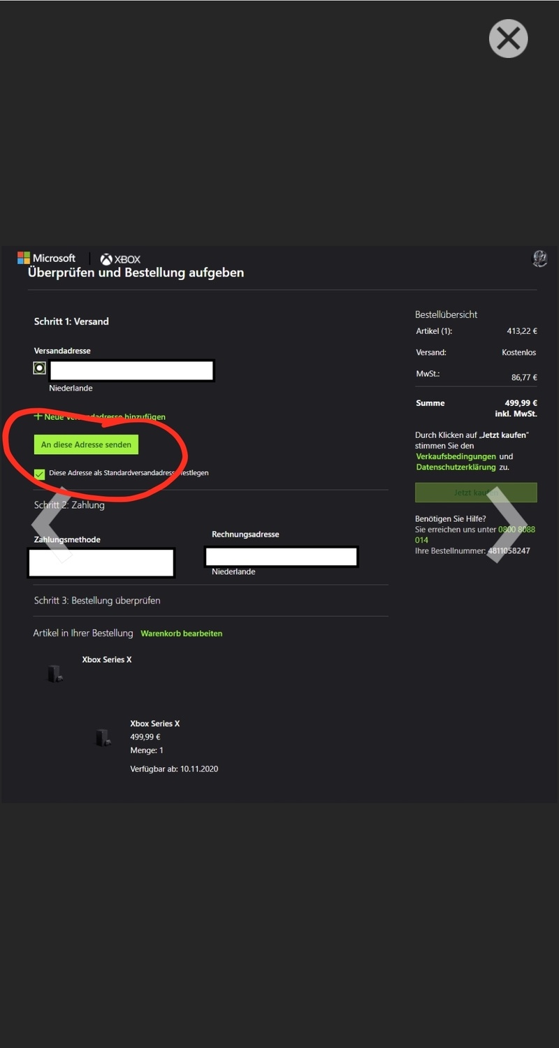The height and width of the screenshot is (1048, 559).
Task: Click the 'Versandadresse' label
Action: [x=62, y=351]
